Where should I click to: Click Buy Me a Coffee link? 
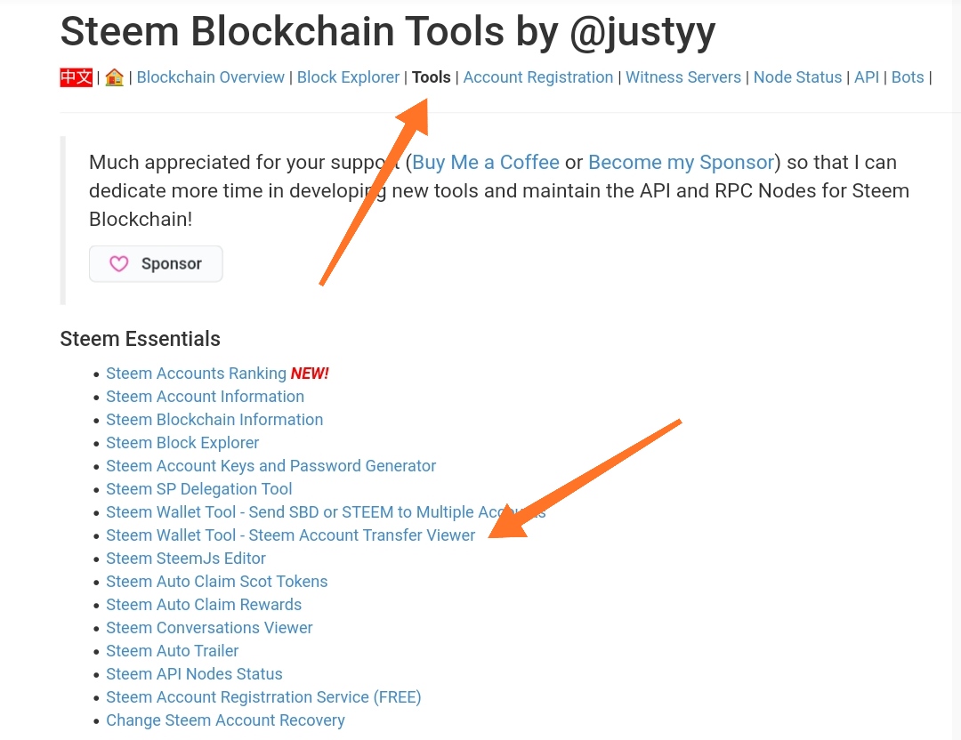click(486, 163)
